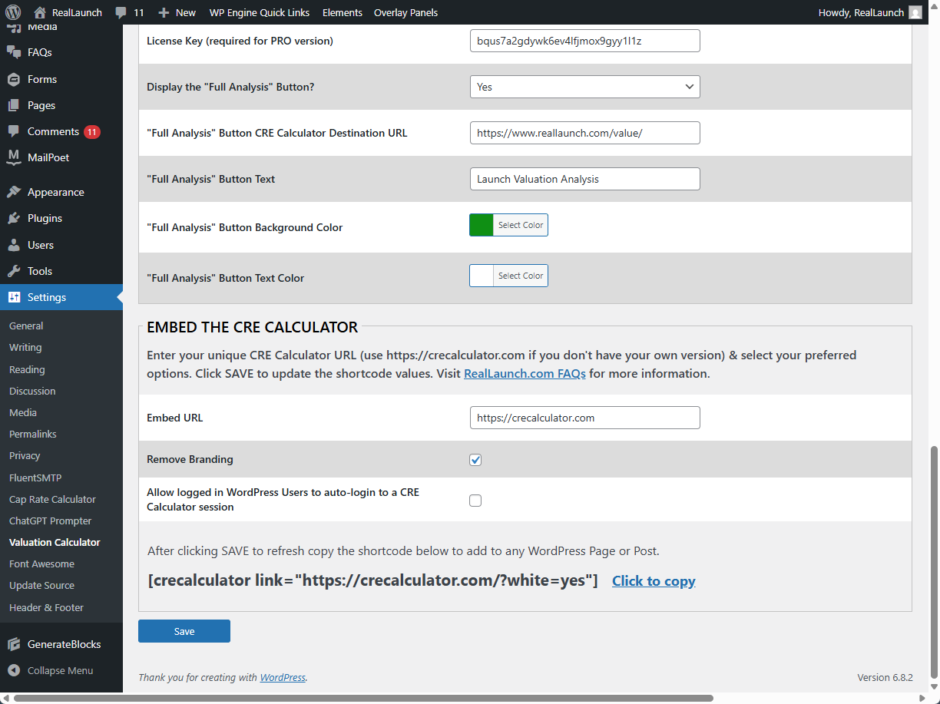
Task: Click the RealLaunch home icon in admin bar
Action: [41, 12]
